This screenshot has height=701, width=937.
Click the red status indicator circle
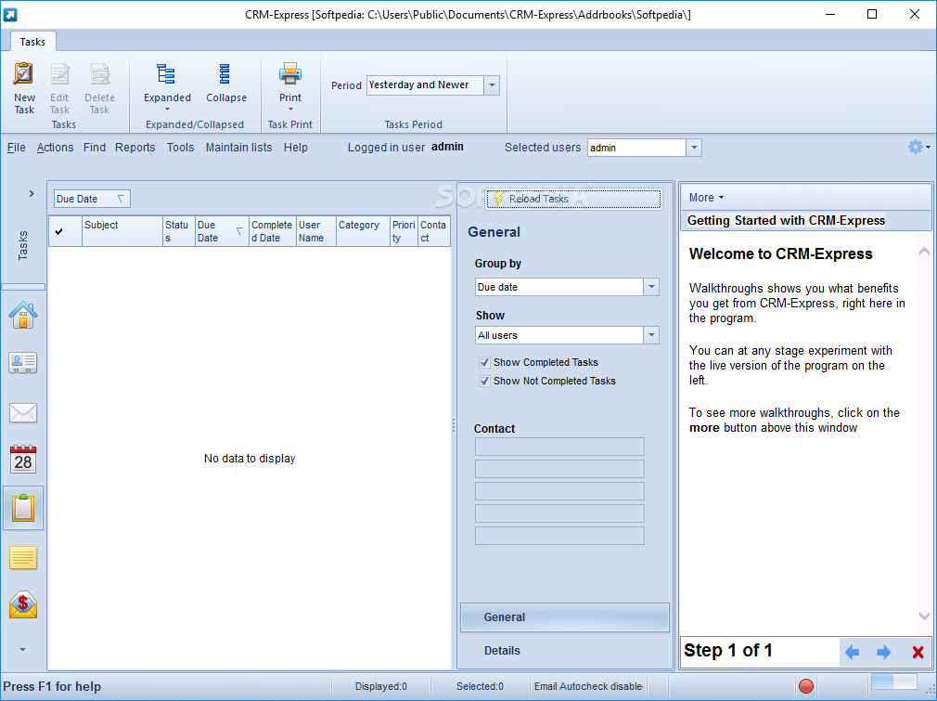pos(806,686)
